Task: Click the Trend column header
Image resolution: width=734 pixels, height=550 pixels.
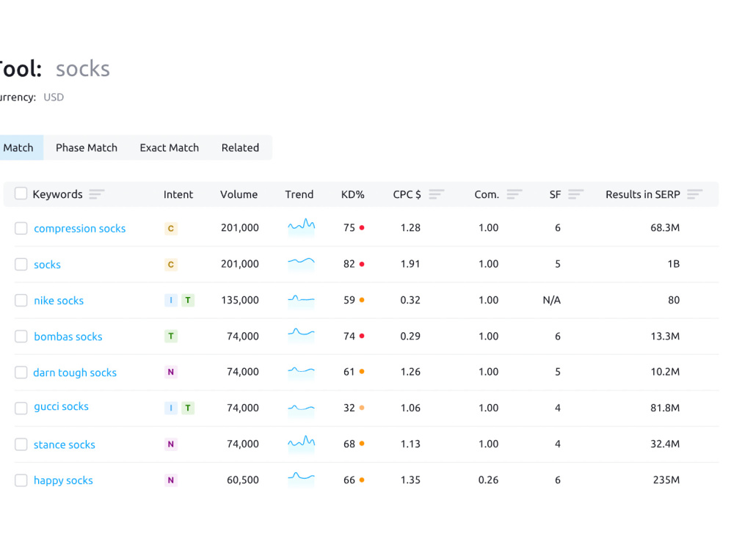Action: coord(299,194)
